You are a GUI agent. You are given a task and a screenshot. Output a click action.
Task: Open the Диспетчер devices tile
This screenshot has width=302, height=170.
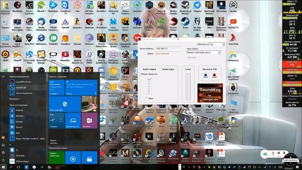(73, 121)
